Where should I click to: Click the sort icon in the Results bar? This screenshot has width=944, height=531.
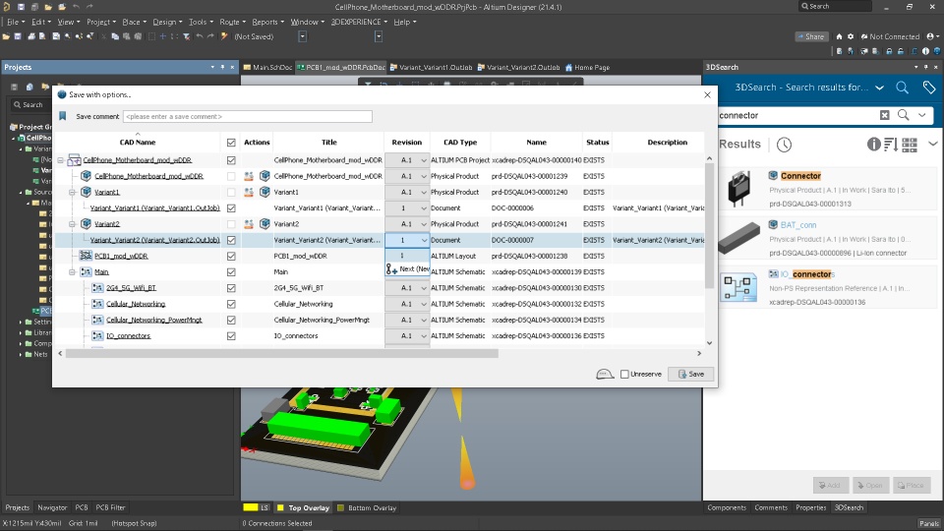[x=892, y=144]
